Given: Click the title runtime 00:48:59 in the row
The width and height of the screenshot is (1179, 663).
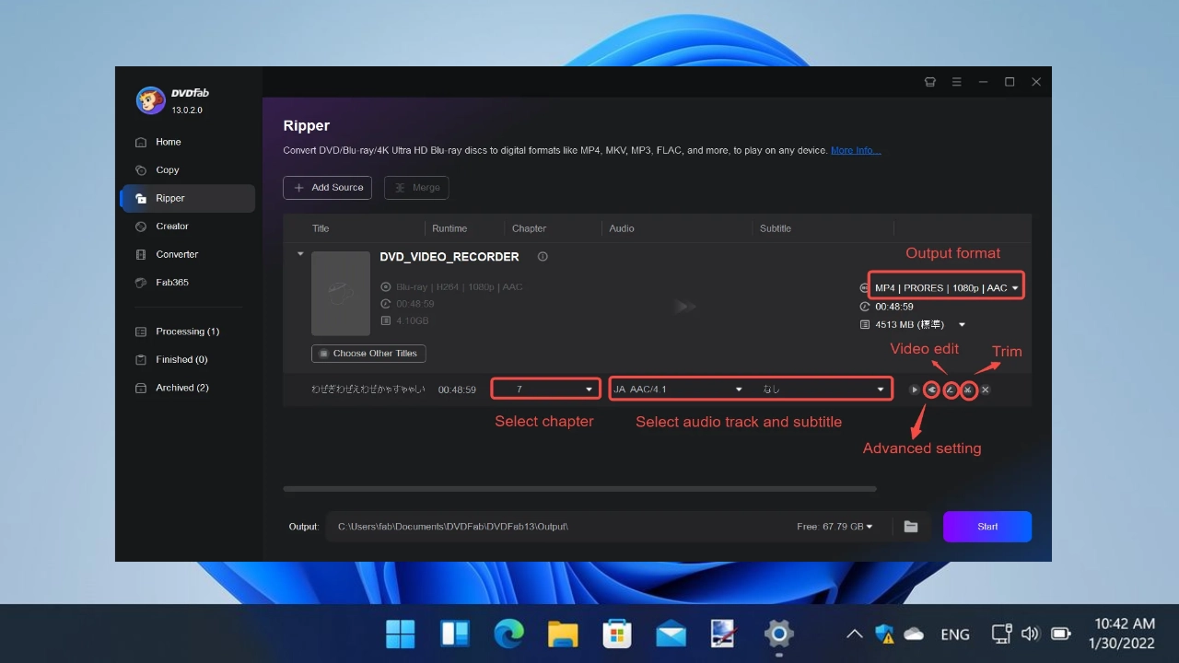Looking at the screenshot, I should click(457, 390).
